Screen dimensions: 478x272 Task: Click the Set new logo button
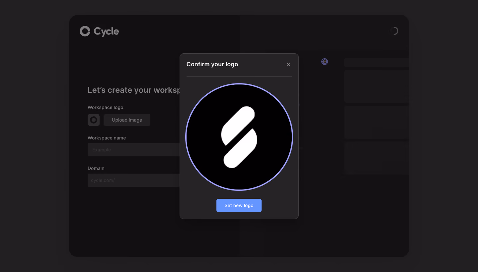[239, 205]
